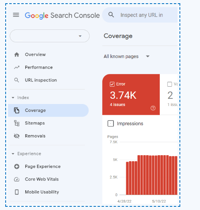Select Coverage in the sidebar
This screenshot has width=200, height=210.
(x=48, y=110)
